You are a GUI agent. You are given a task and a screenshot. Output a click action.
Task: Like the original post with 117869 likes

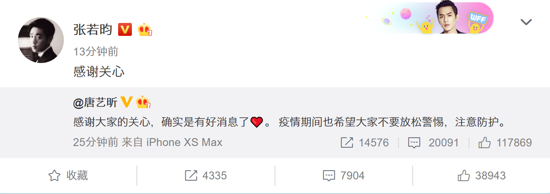tap(505, 143)
